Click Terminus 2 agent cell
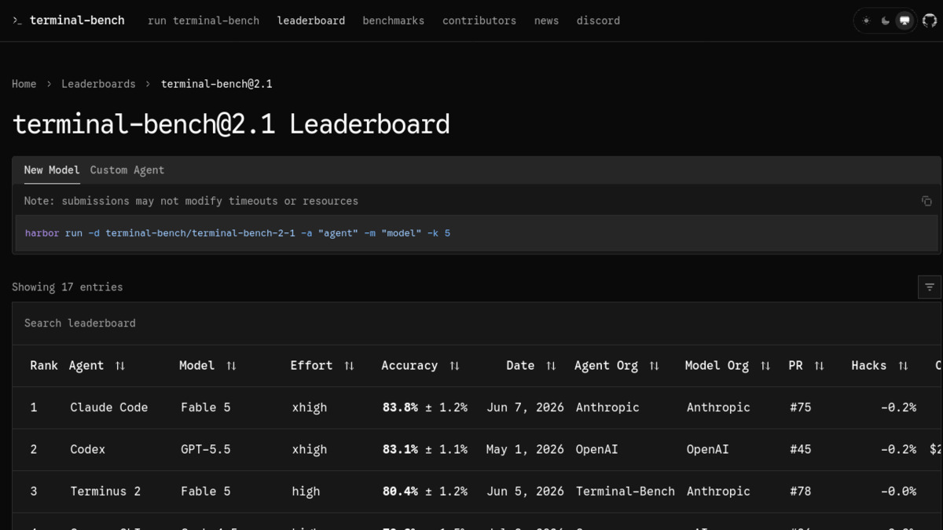The width and height of the screenshot is (943, 530). (x=105, y=492)
